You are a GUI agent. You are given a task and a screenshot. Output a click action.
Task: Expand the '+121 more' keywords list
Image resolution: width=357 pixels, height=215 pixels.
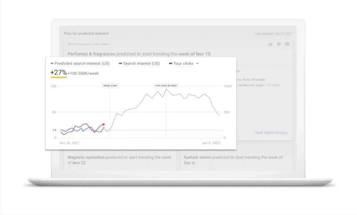272,85
